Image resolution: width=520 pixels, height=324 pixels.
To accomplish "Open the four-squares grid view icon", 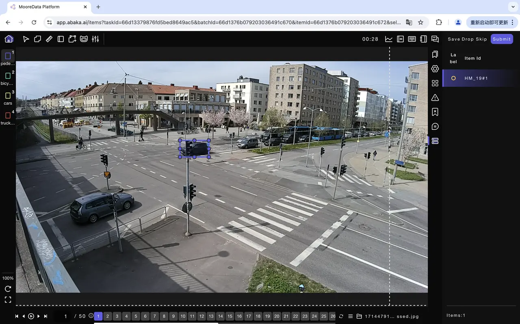I will point(435,83).
